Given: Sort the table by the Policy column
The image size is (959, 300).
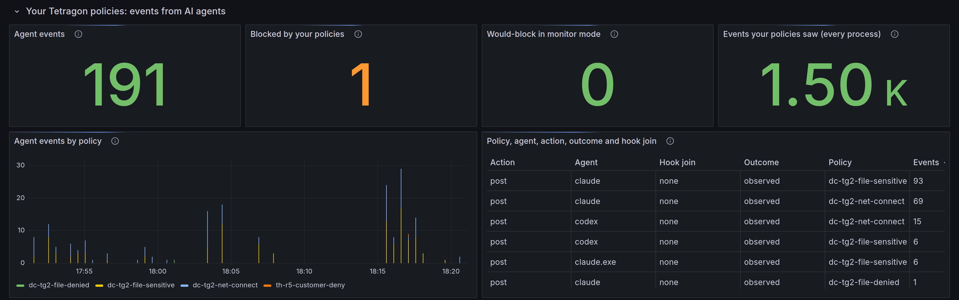Looking at the screenshot, I should click(x=840, y=163).
